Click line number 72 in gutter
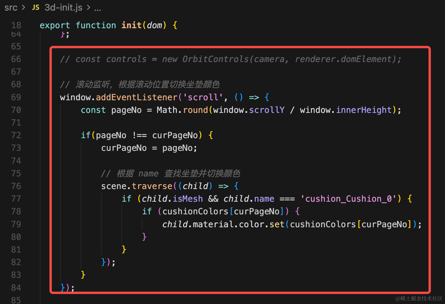This screenshot has width=445, height=304. [16, 135]
